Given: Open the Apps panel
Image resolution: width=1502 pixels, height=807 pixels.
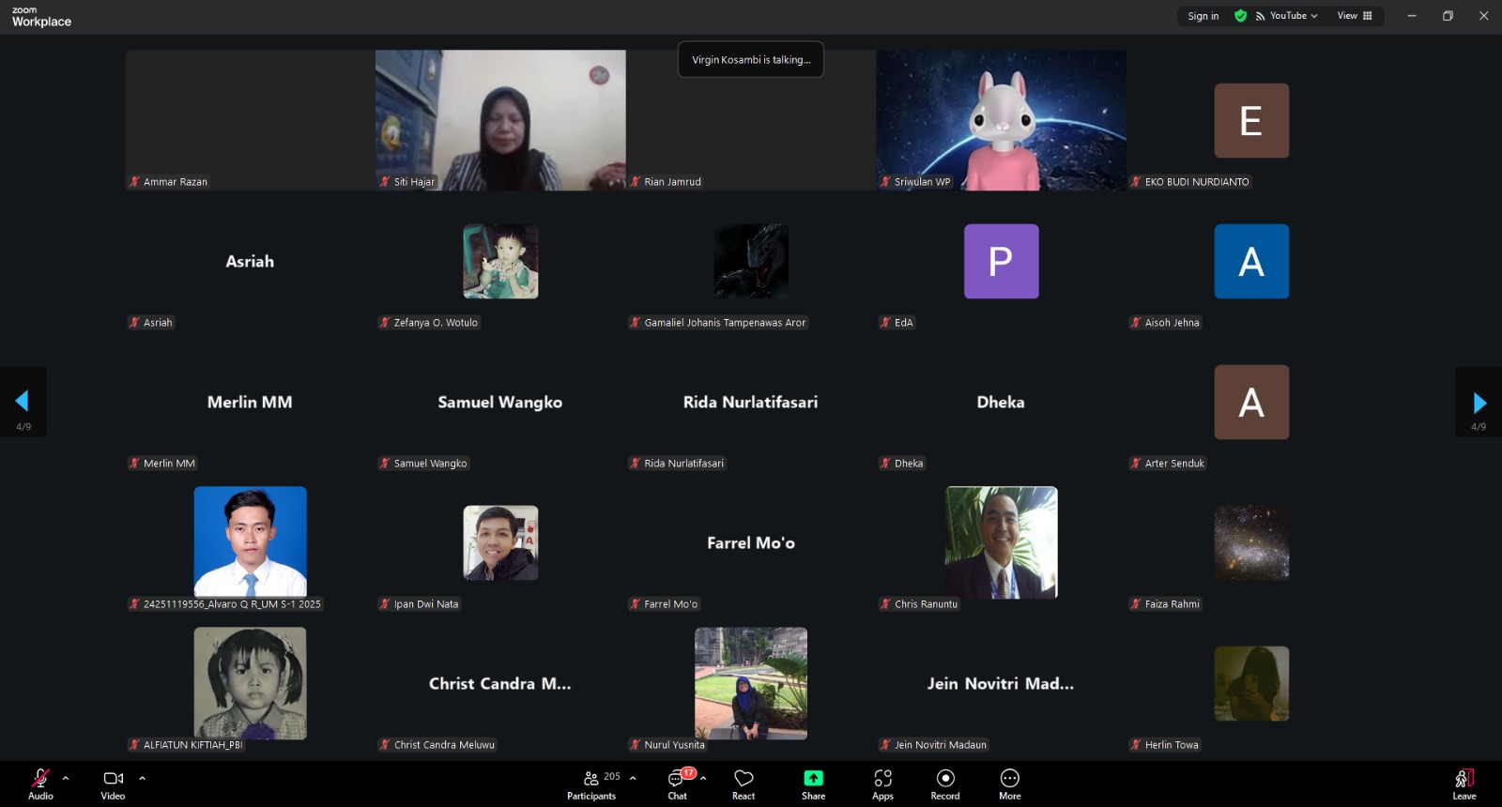Looking at the screenshot, I should [882, 784].
